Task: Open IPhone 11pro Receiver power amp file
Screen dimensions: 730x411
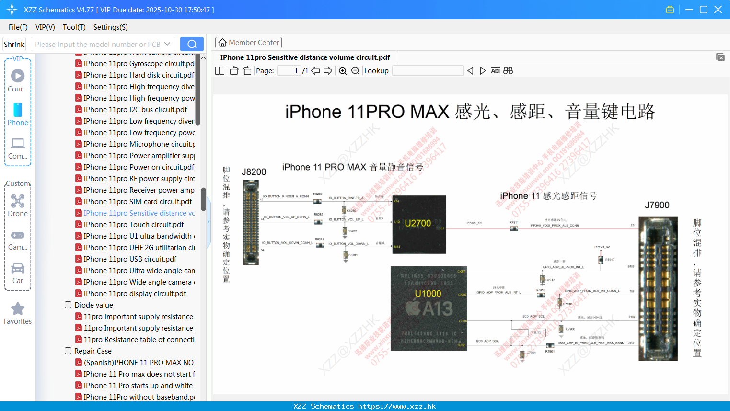Action: 135,190
